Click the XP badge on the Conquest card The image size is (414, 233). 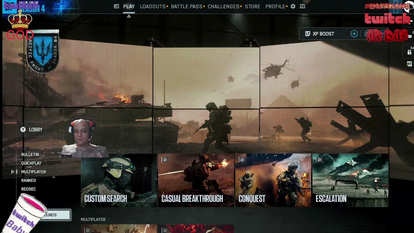click(x=242, y=160)
